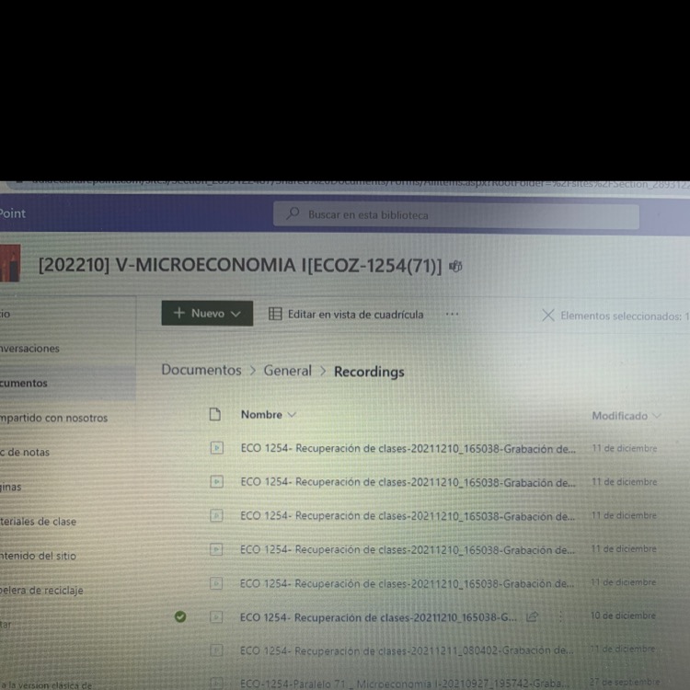Open Papelera de reciclaje in the sidebar
Screen dimensions: 690x690
tap(41, 590)
